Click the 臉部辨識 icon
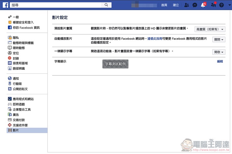 pyautogui.click(x=10, y=68)
